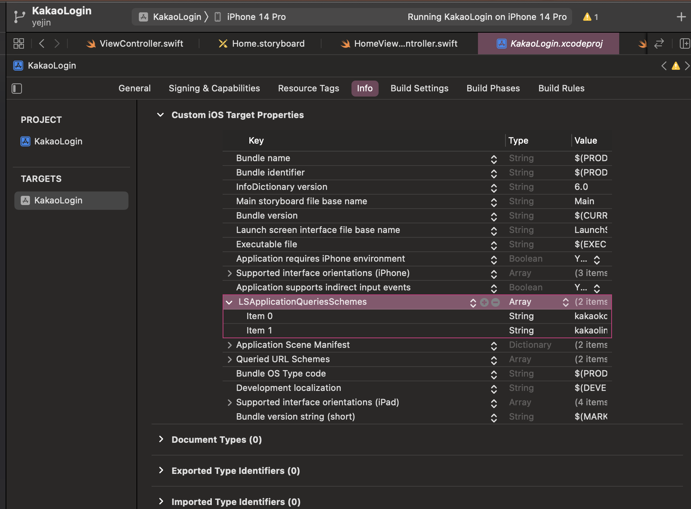Select the Launch screen interface file base name row

pos(417,230)
